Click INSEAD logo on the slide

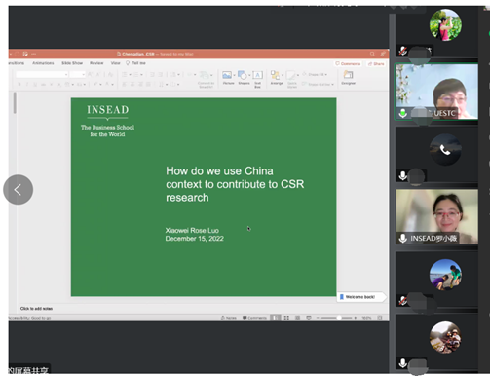[107, 121]
